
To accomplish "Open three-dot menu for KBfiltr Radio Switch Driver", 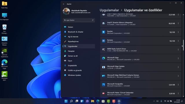I will [178, 50].
